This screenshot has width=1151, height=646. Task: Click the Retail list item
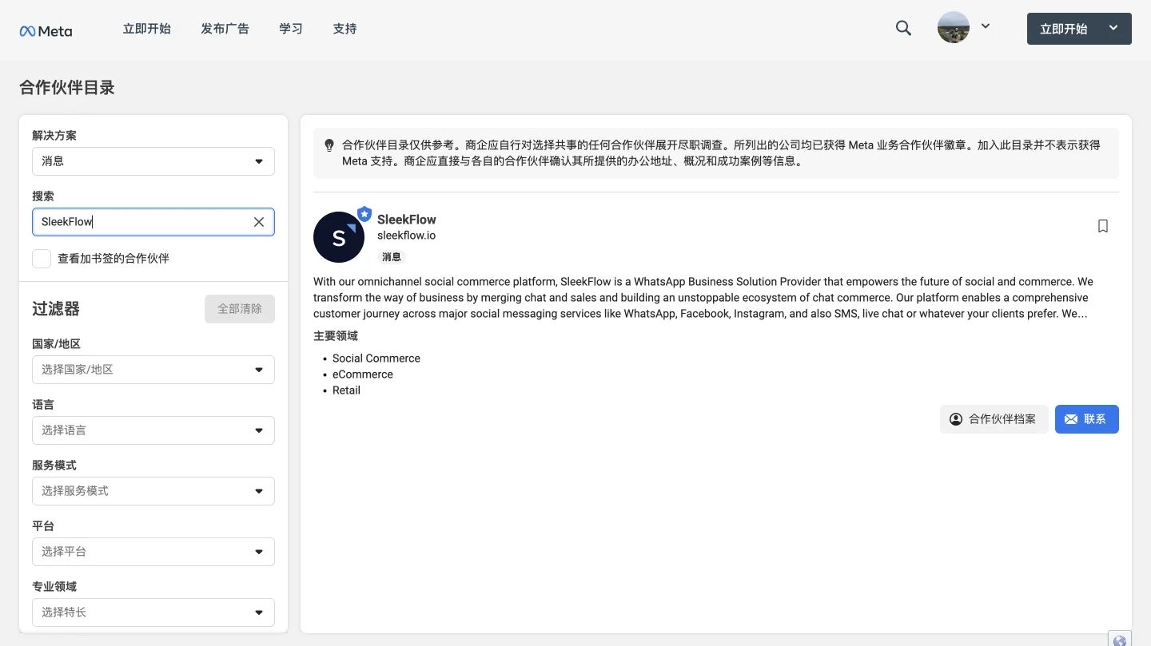(x=346, y=390)
